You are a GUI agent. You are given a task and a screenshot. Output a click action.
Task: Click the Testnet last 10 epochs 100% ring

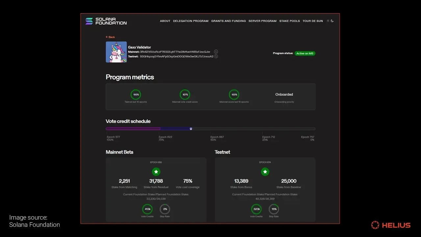click(x=136, y=94)
